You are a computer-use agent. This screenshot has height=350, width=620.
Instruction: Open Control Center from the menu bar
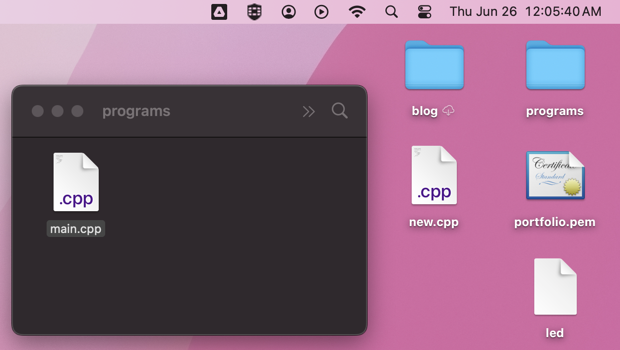[x=426, y=11]
